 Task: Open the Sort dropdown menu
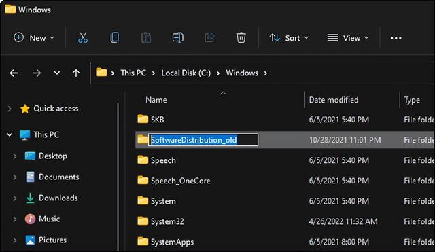coord(289,38)
